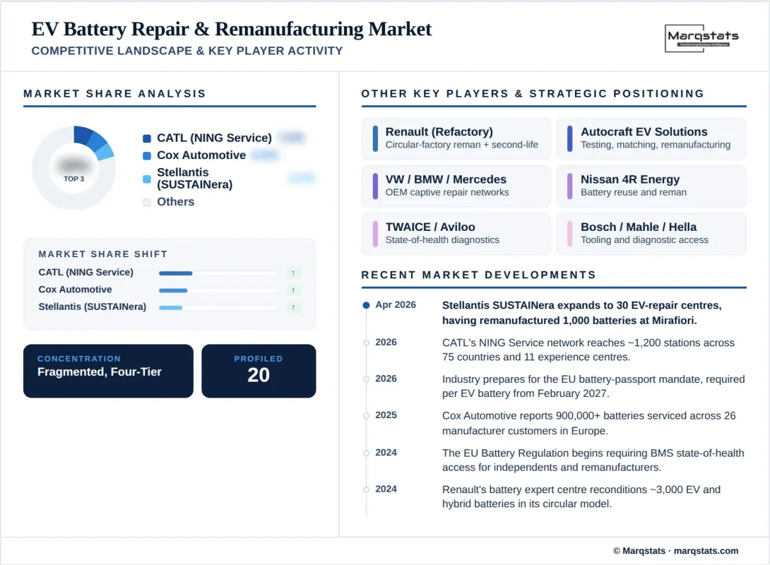Click 'EV Battery Repair & Remanufacturing Market' title
The height and width of the screenshot is (565, 770).
(x=232, y=30)
